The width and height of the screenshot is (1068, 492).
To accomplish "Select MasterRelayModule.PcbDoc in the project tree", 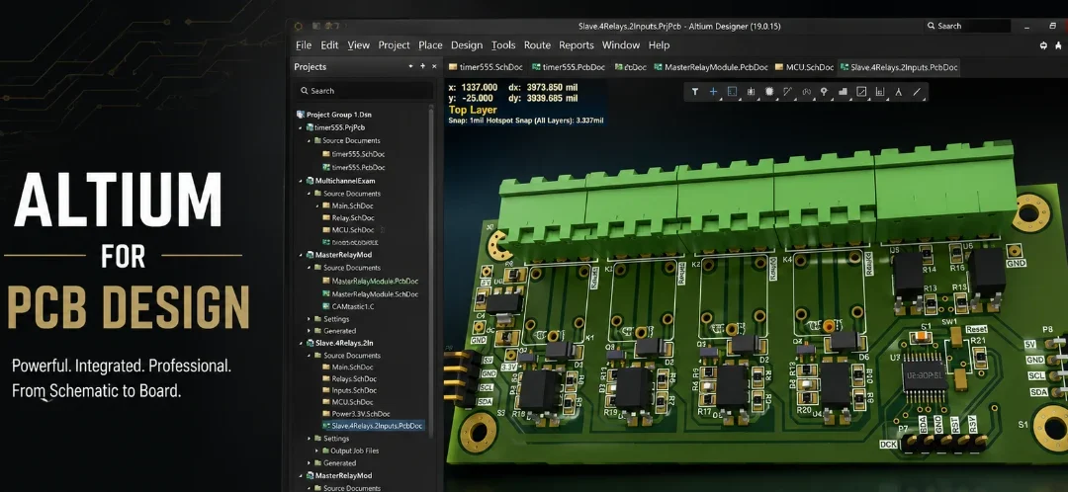I will click(x=375, y=281).
